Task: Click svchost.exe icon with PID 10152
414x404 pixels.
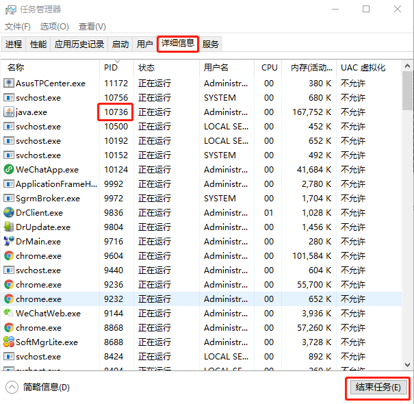Action: pos(8,155)
